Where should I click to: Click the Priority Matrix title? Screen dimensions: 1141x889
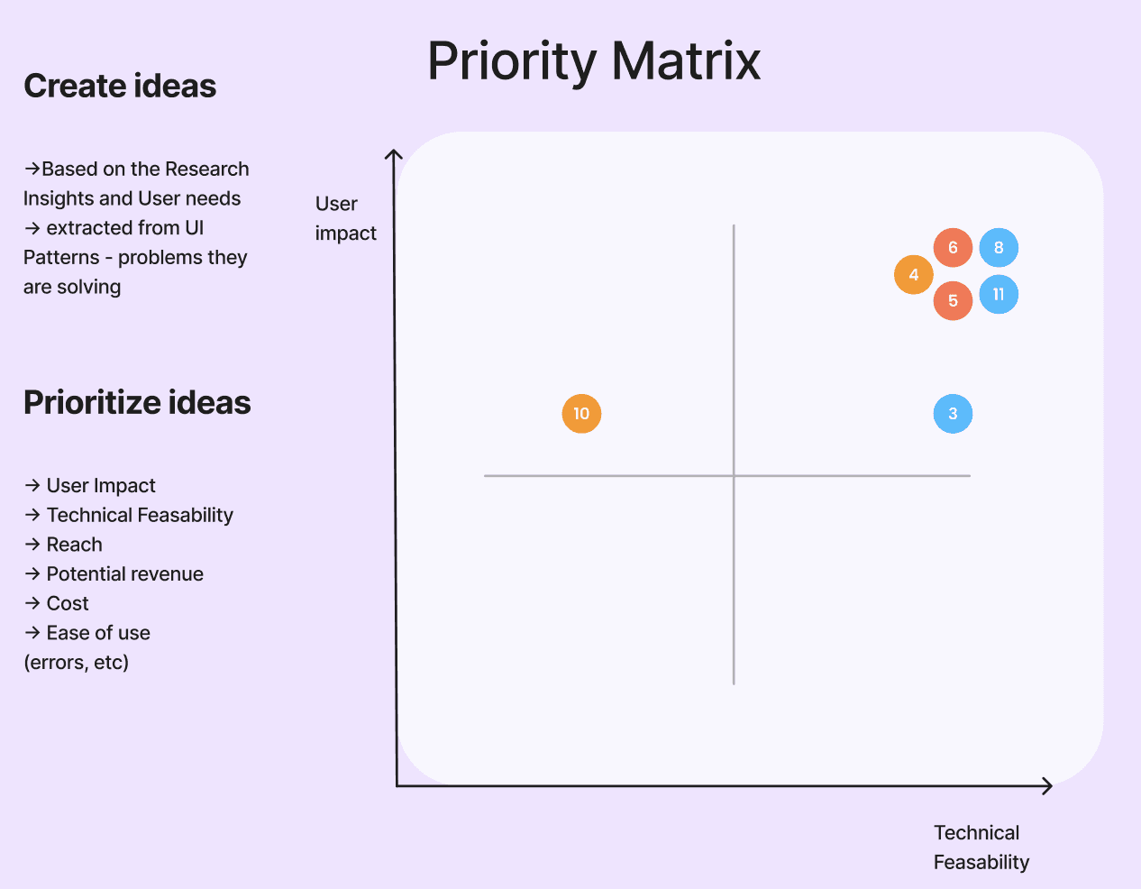(594, 61)
